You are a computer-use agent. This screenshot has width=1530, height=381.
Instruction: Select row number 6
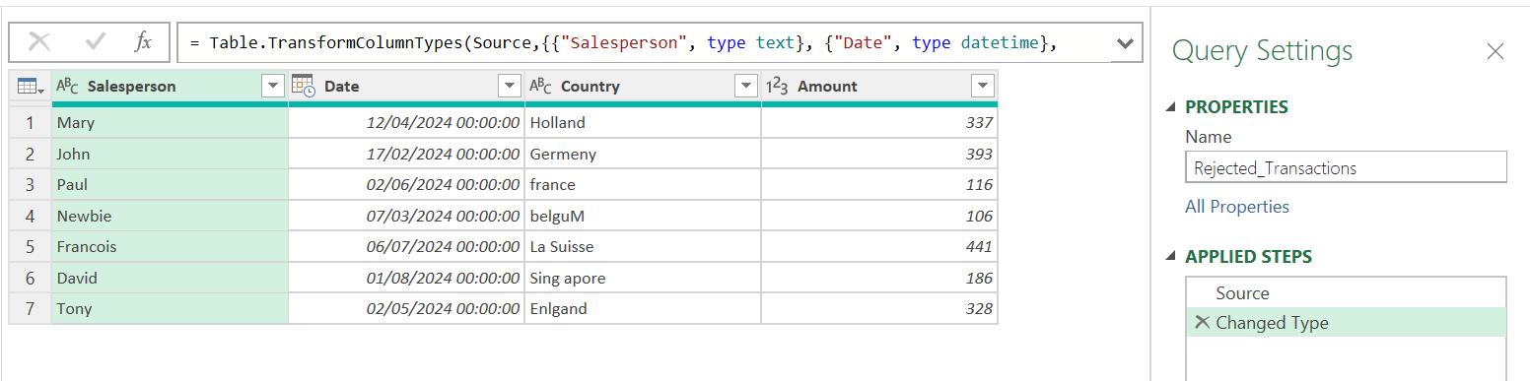tap(31, 278)
